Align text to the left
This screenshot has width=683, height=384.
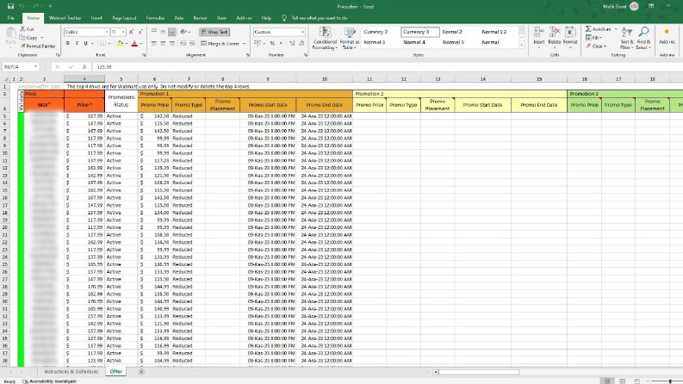click(154, 44)
